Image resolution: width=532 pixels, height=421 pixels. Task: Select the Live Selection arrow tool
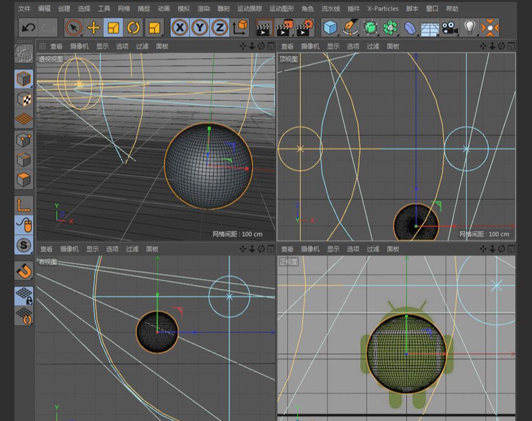pos(73,28)
